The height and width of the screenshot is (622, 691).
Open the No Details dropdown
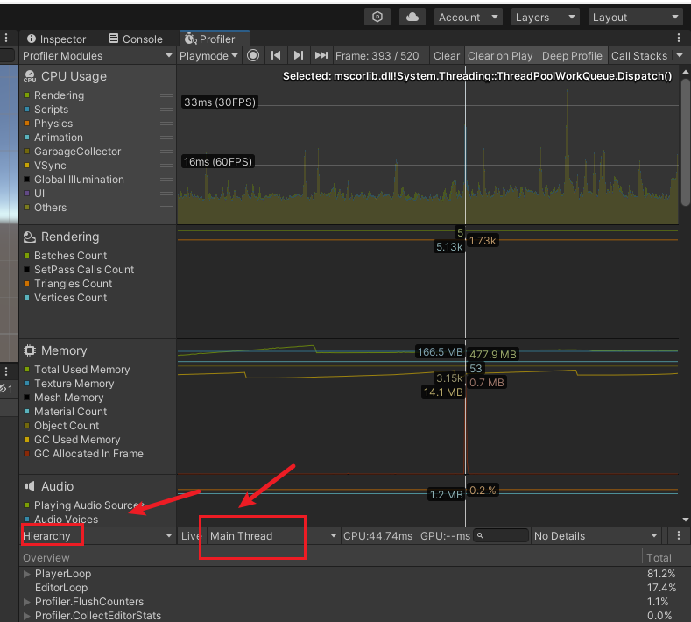(596, 535)
